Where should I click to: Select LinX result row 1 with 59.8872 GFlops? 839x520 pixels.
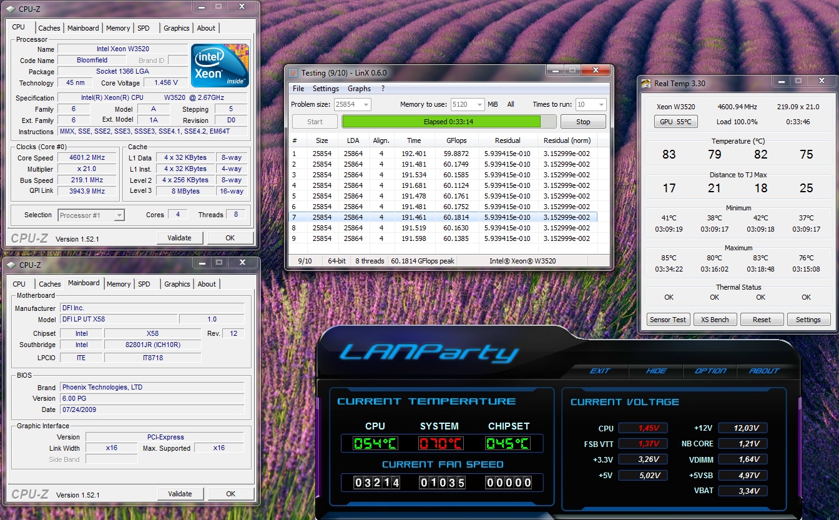point(443,154)
